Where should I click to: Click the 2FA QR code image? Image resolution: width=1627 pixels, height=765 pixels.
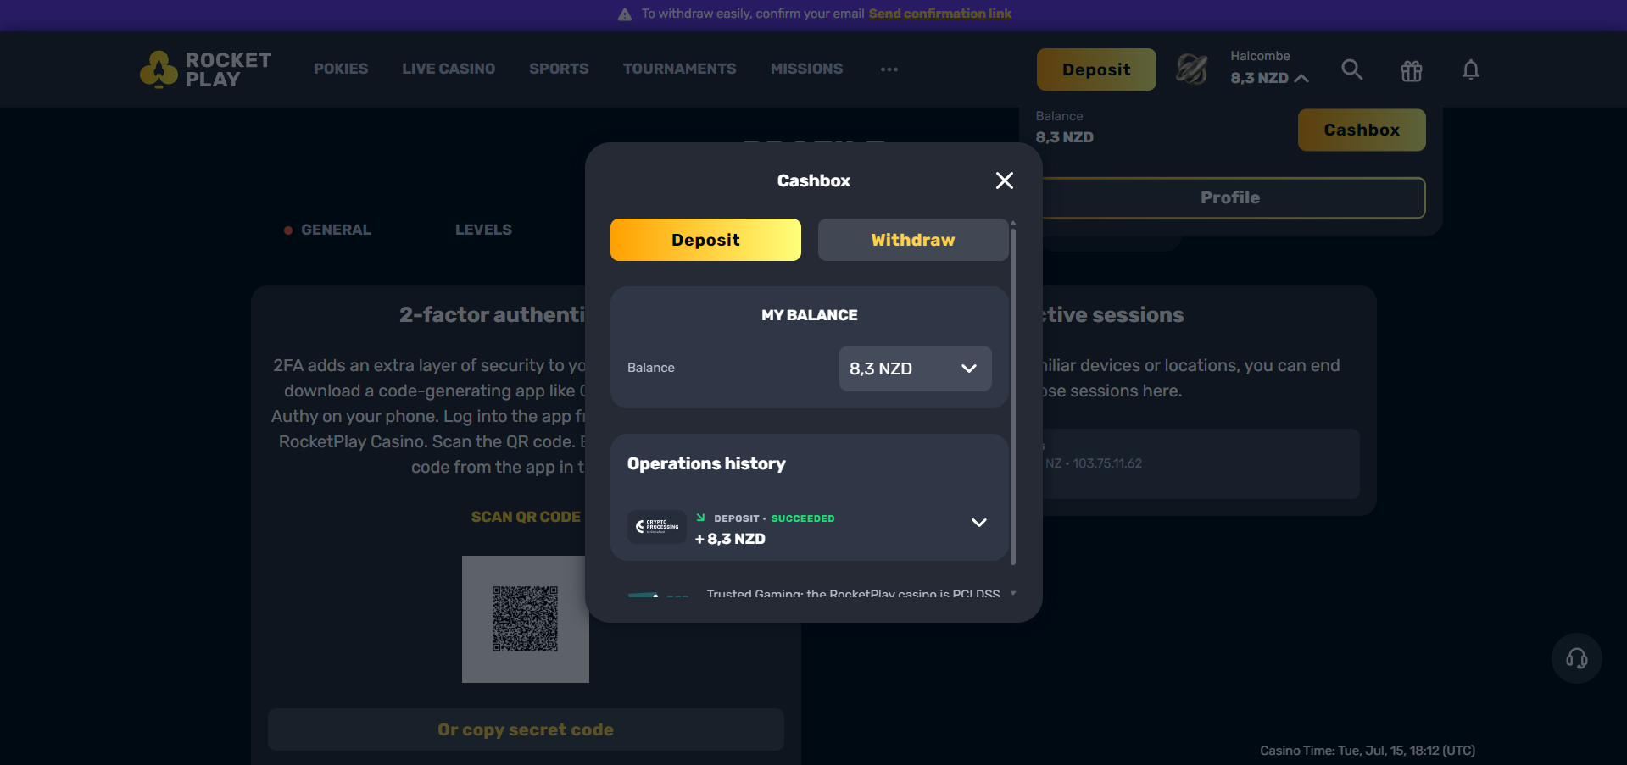click(x=526, y=619)
